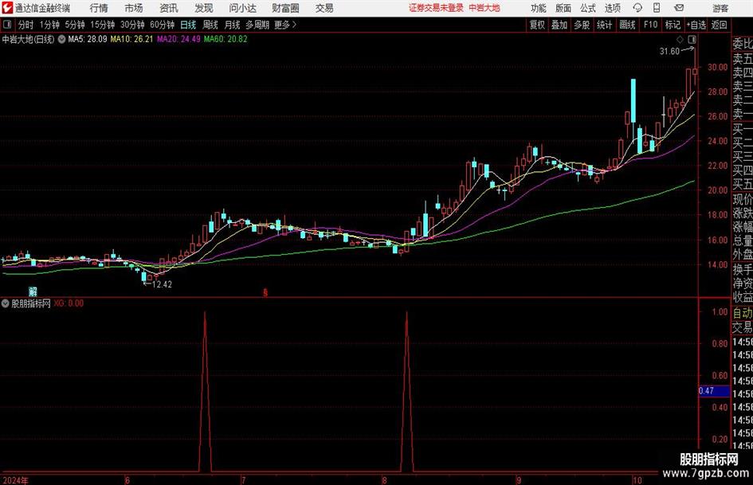Click the MA20: 24.49 label
The width and height of the screenshot is (753, 485).
point(178,39)
